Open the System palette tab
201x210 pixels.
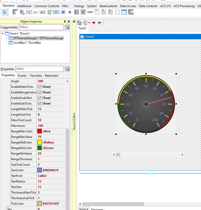point(92,6)
